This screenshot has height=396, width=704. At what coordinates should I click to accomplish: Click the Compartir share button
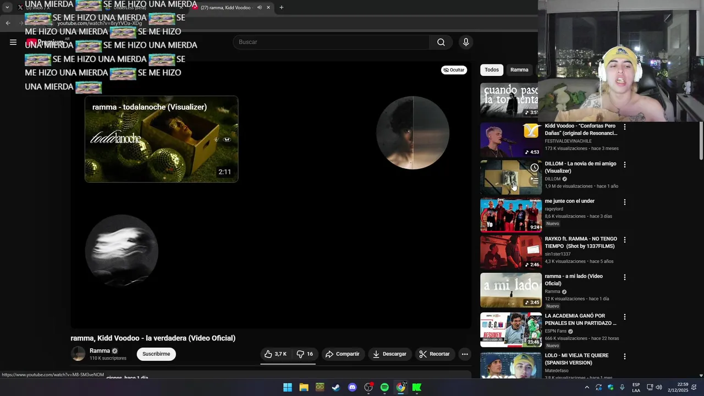pyautogui.click(x=342, y=354)
